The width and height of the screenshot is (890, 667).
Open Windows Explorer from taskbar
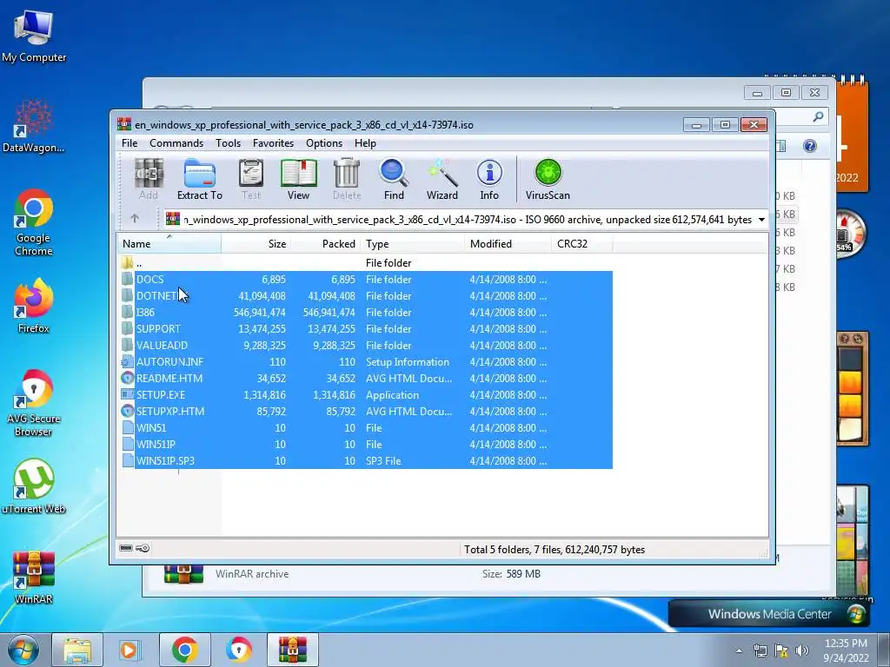click(77, 650)
